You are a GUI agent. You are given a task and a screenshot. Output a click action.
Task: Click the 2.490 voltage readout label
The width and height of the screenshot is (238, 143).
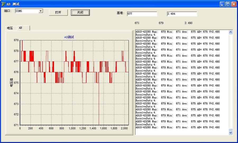189,23
